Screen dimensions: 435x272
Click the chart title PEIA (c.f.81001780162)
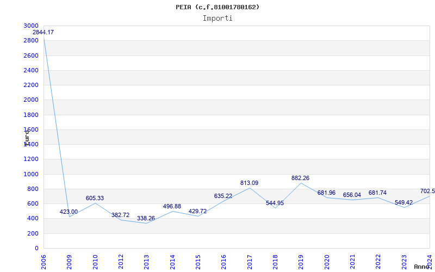tap(217, 7)
